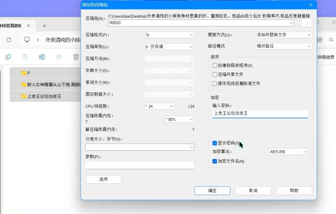
Task: Open the 80% memory usage dropdown
Action: (179, 120)
